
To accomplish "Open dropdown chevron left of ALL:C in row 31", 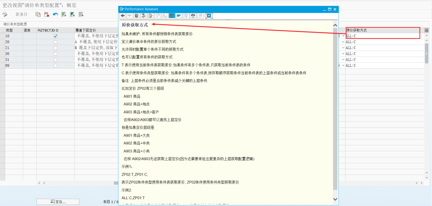I will tap(343, 59).
